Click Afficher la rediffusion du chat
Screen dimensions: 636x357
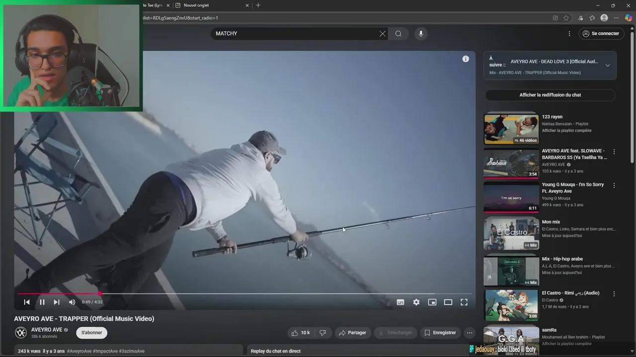click(550, 95)
